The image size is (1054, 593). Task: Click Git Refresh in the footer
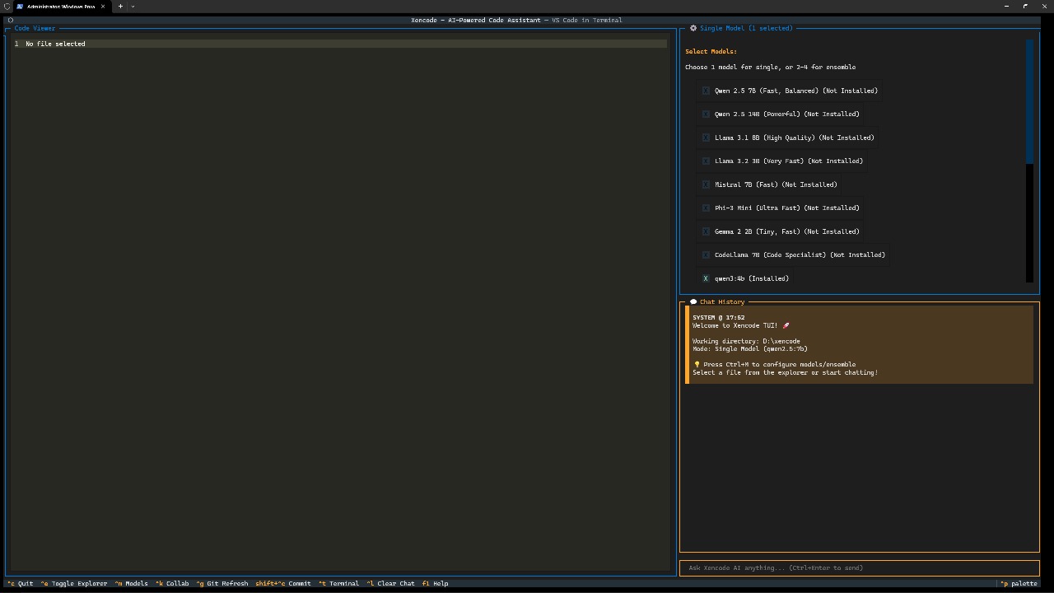point(222,583)
